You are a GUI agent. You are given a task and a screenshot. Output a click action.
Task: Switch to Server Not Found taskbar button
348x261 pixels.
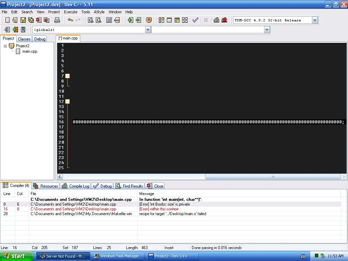63,256
